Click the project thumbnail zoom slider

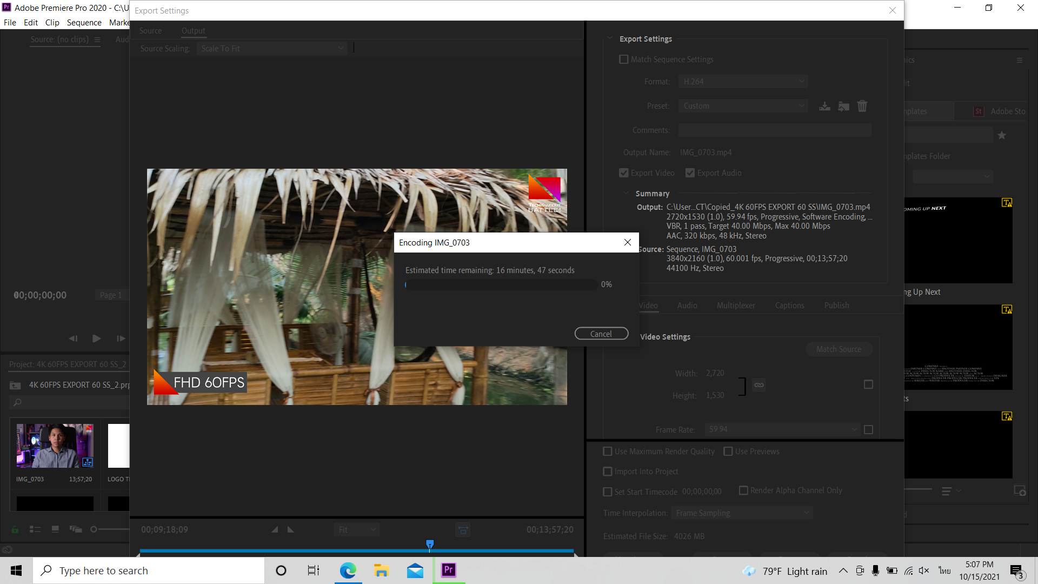pos(94,529)
